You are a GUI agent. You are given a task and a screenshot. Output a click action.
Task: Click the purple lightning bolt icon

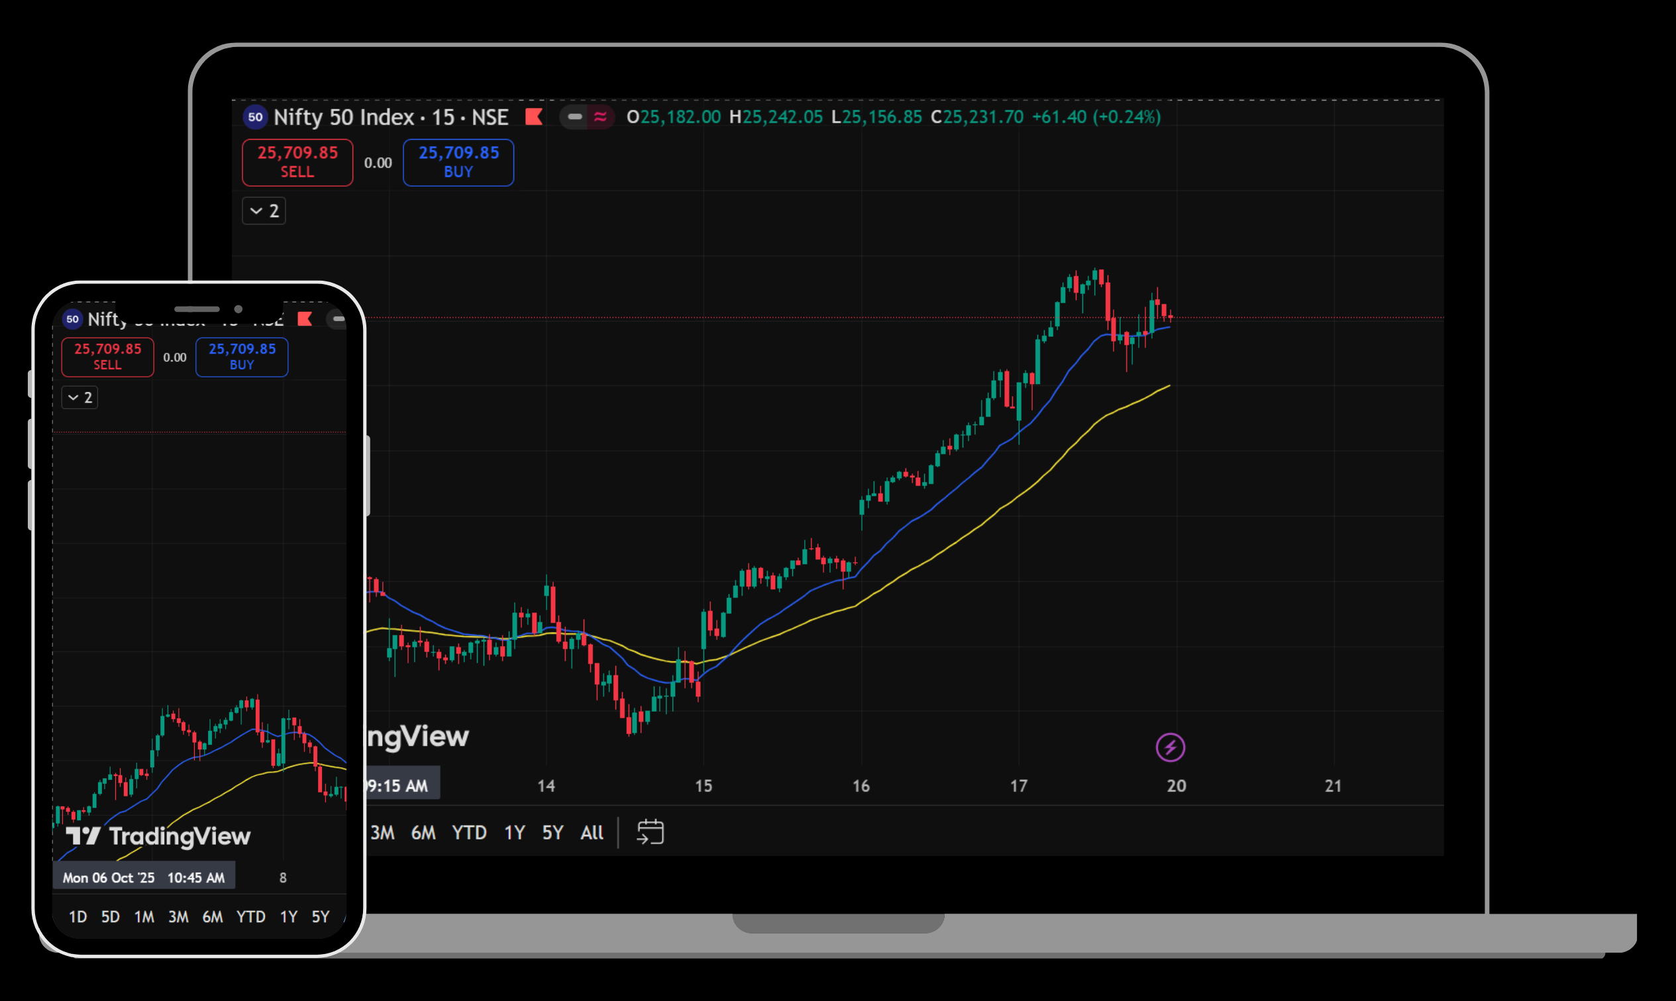point(1170,747)
